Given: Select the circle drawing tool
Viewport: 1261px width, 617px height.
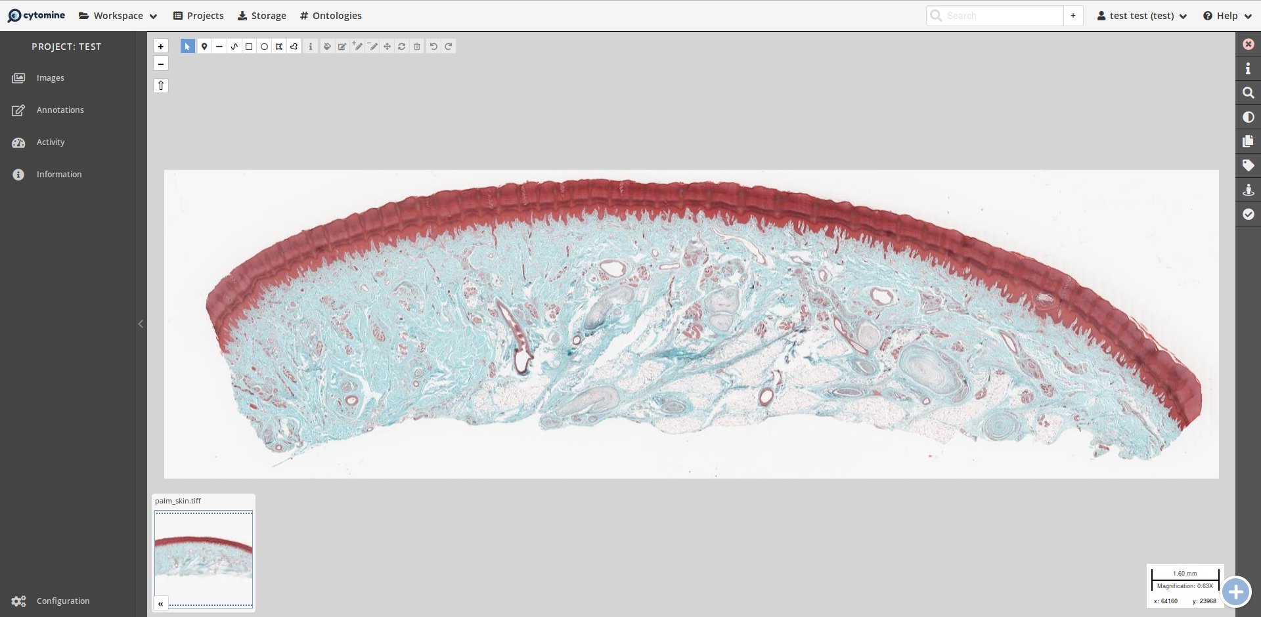Looking at the screenshot, I should pyautogui.click(x=264, y=47).
